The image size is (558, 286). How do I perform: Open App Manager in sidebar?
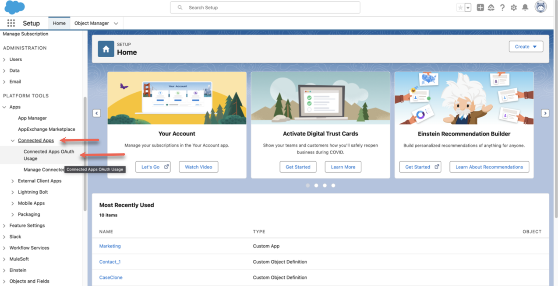[x=32, y=118]
